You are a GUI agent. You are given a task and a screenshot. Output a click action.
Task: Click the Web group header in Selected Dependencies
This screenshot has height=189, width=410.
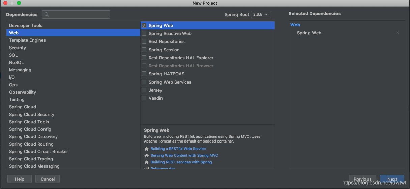click(295, 25)
